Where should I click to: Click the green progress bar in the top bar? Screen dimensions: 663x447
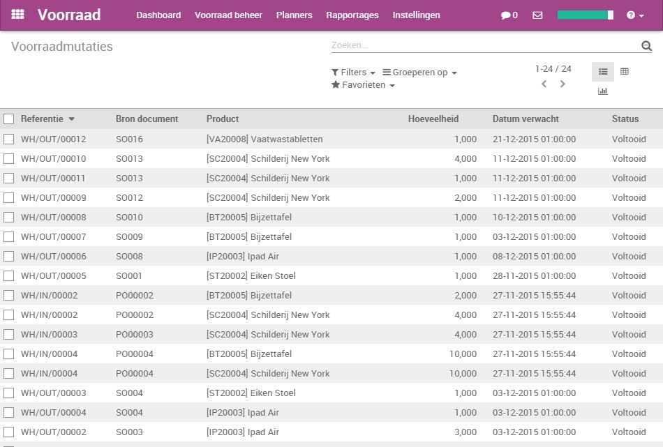[x=585, y=14]
